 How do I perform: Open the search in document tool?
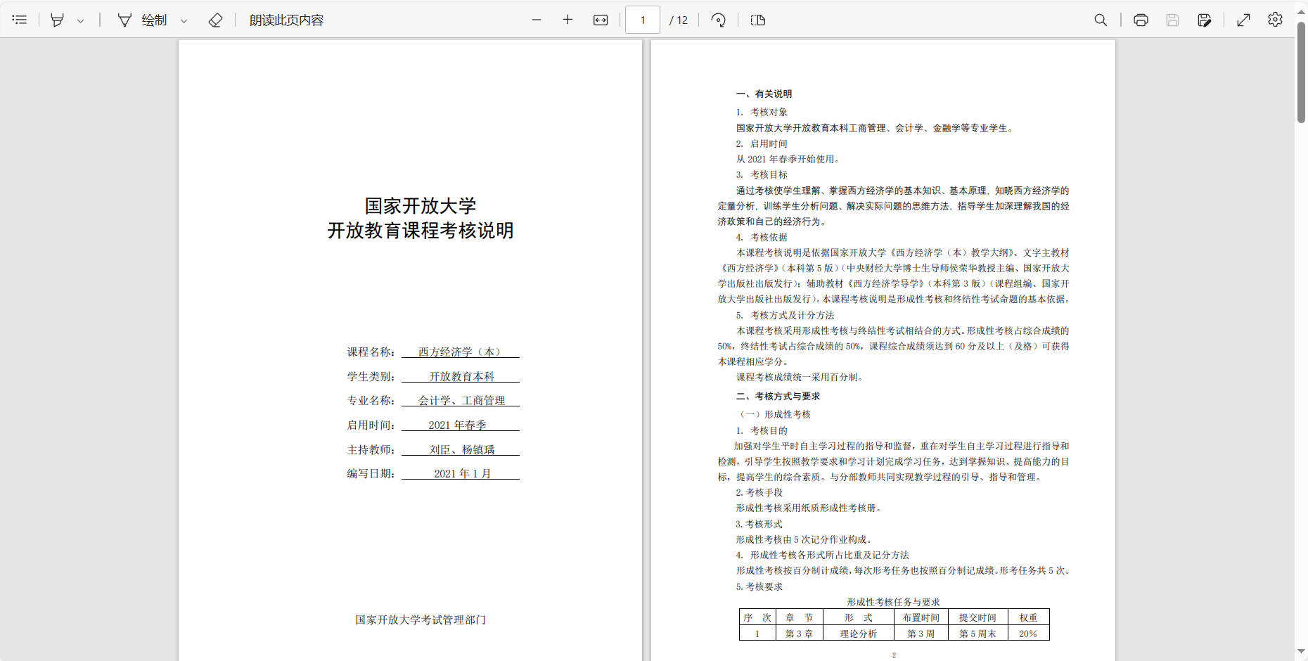(x=1101, y=20)
